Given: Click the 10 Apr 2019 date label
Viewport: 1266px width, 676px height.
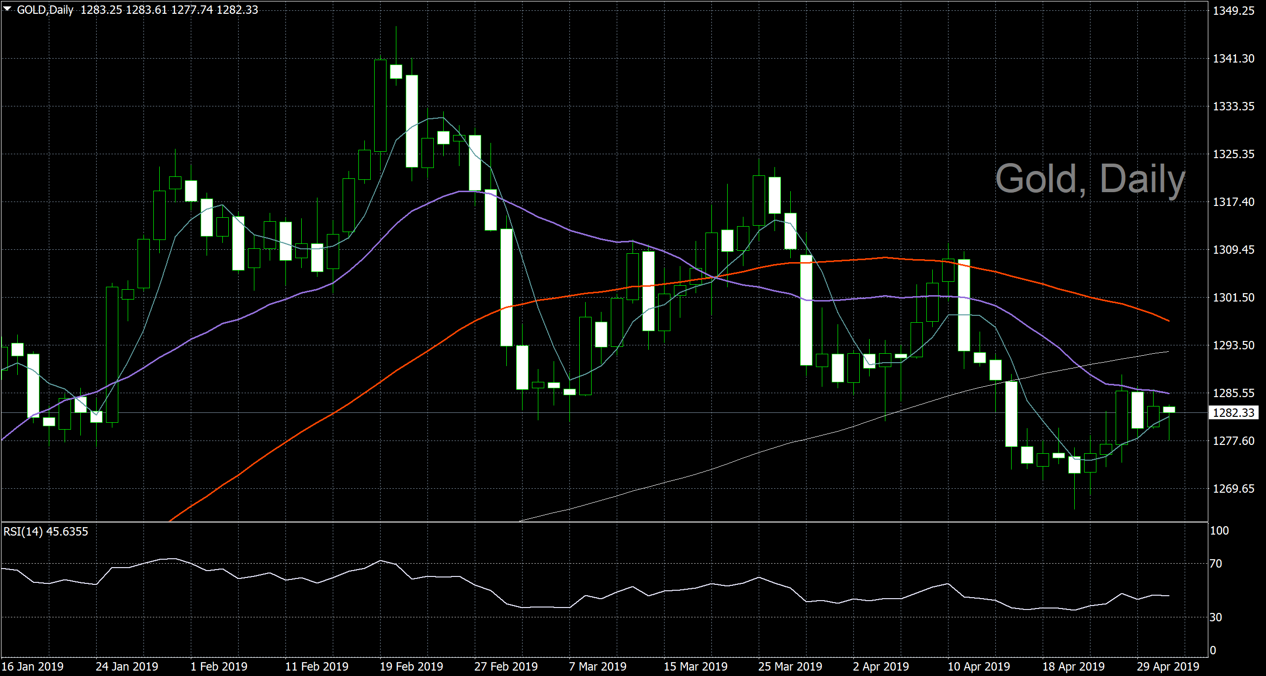Looking at the screenshot, I should pyautogui.click(x=979, y=667).
